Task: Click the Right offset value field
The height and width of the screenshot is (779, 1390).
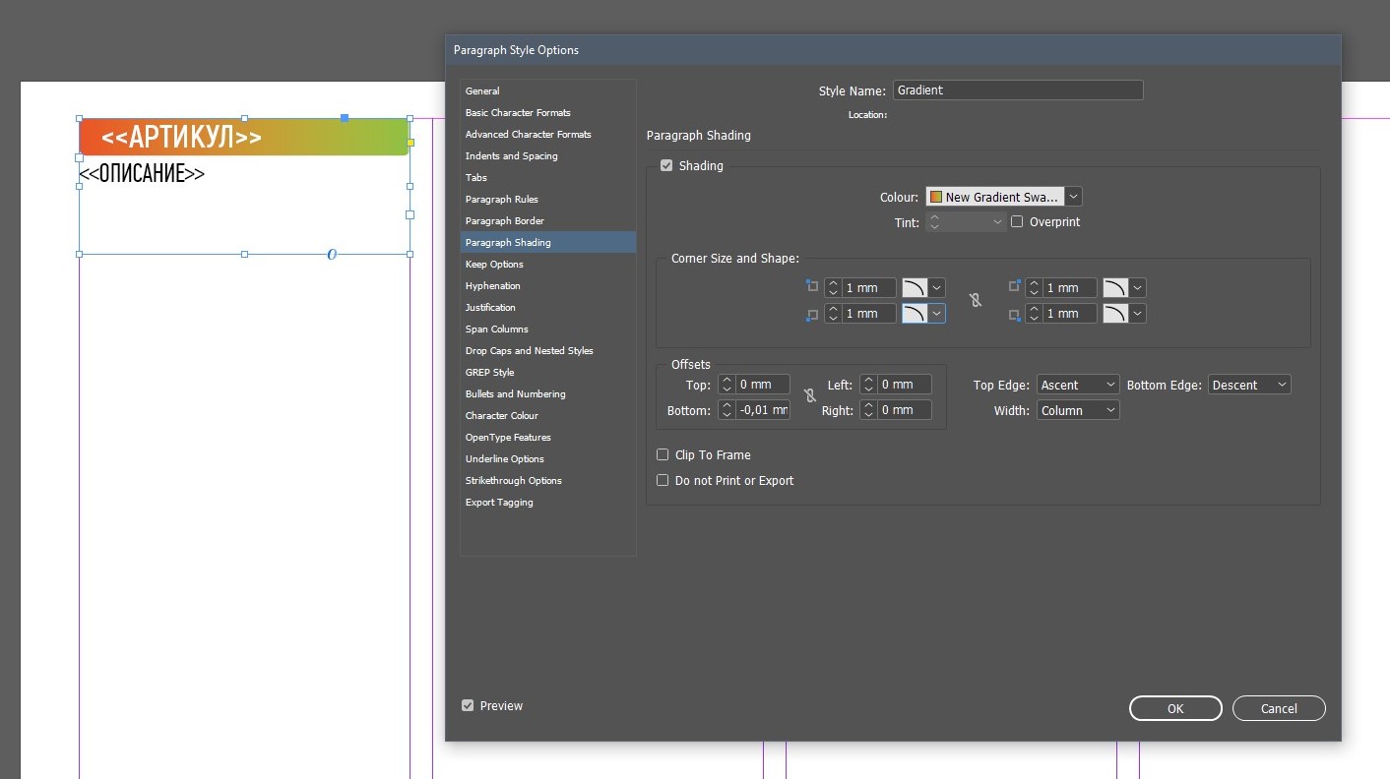Action: pyautogui.click(x=905, y=410)
